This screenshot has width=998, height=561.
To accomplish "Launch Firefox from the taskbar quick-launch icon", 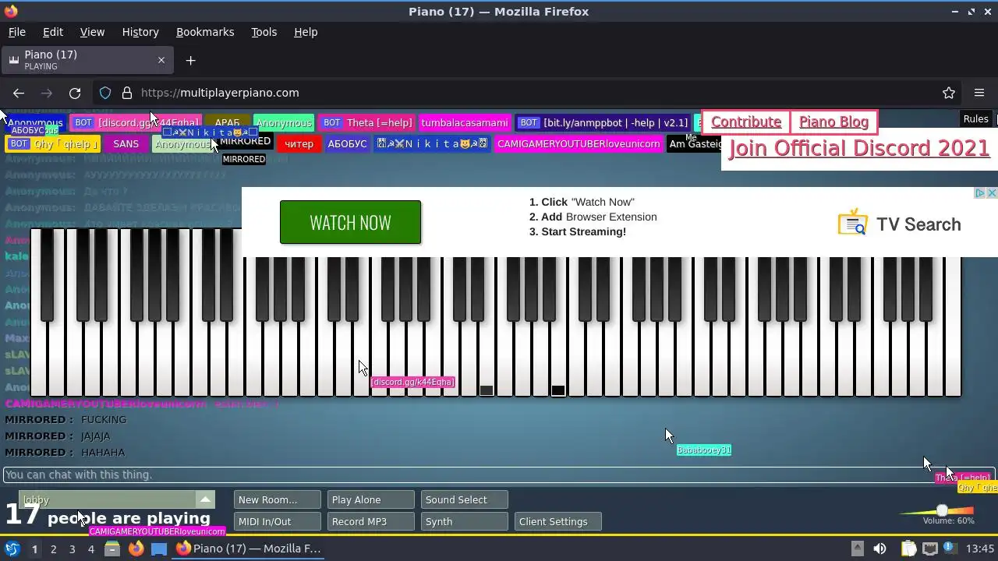I will pos(136,549).
